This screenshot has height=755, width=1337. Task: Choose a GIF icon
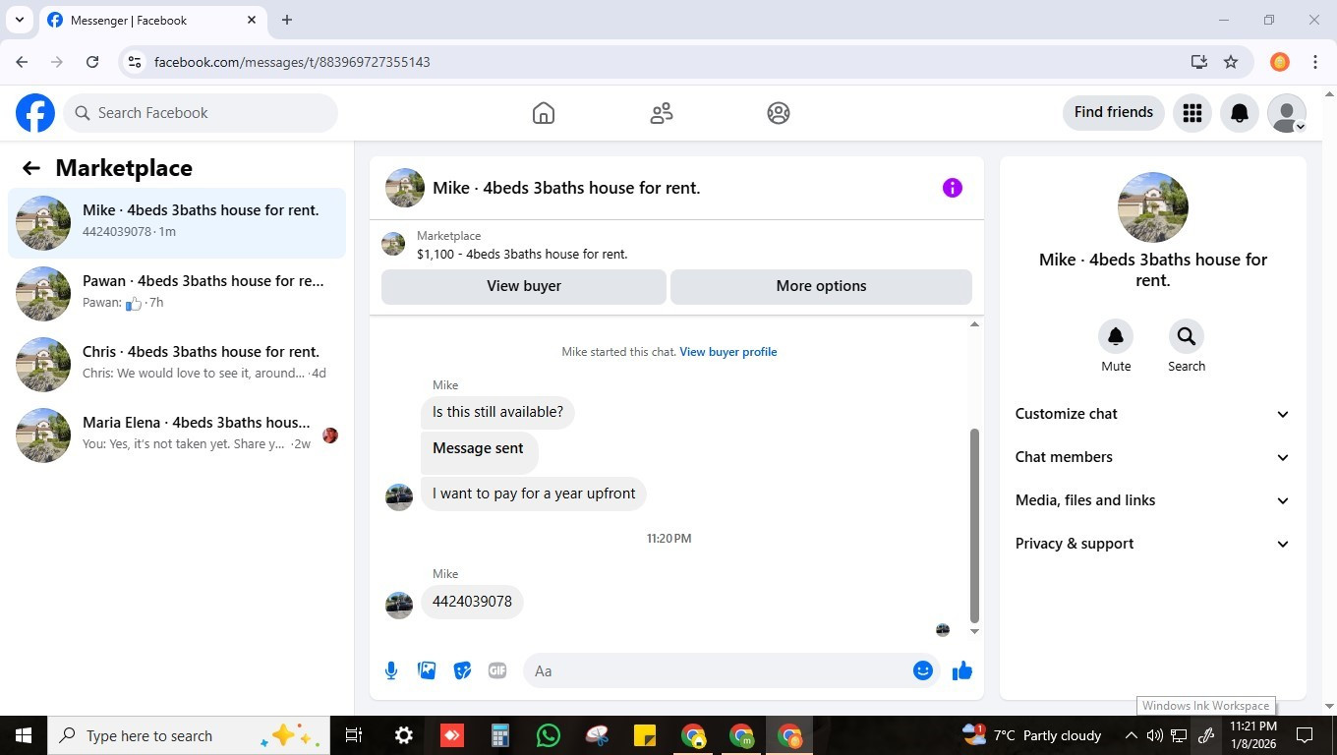tap(497, 670)
